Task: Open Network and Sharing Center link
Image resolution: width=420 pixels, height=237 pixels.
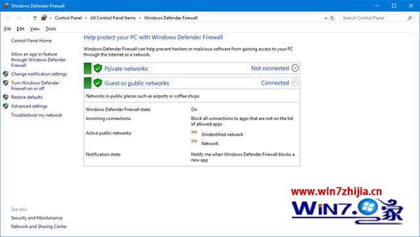Action: (x=39, y=226)
